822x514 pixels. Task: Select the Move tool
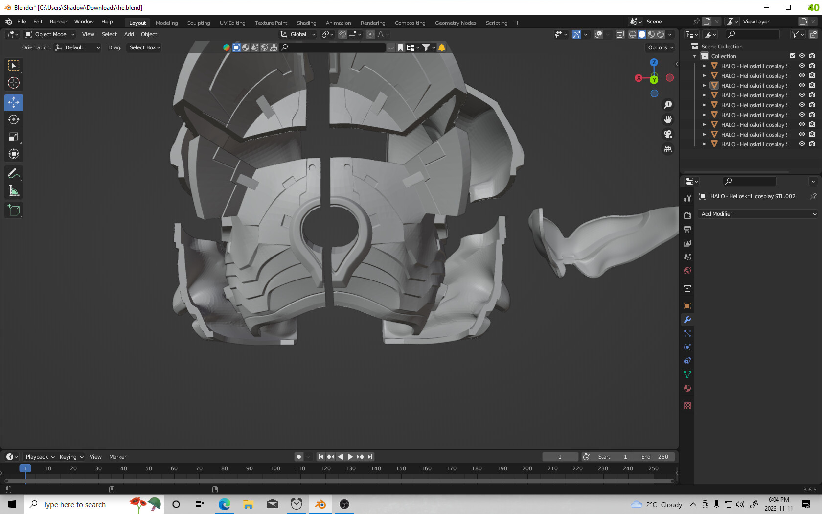click(14, 102)
